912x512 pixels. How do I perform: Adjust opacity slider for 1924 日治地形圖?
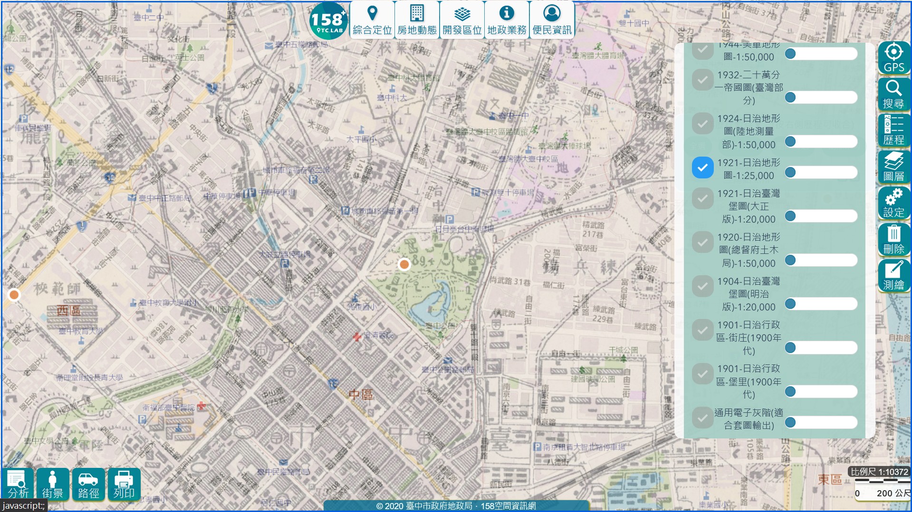[821, 141]
